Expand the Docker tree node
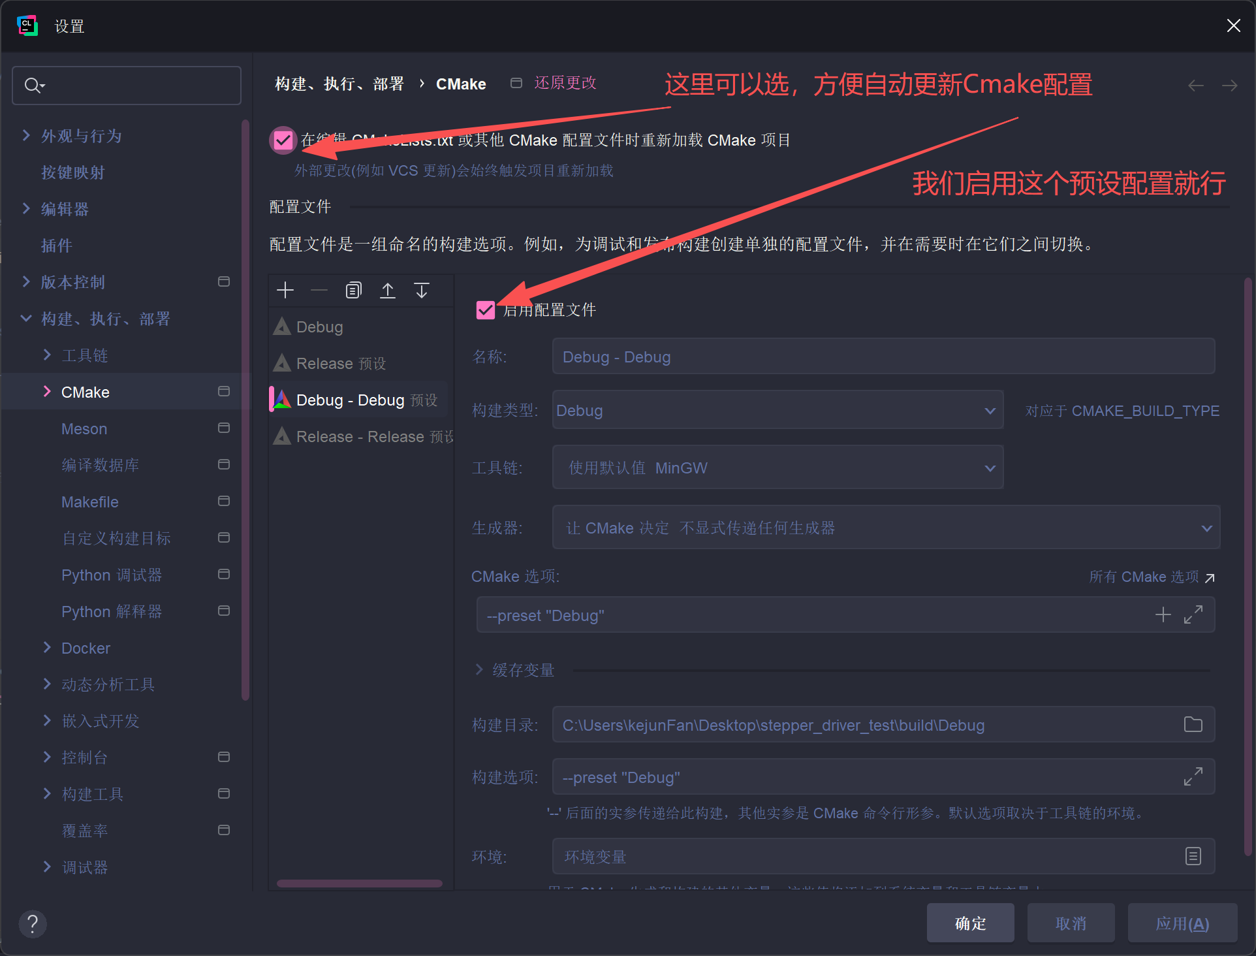Screen dimensions: 1256x956 pos(47,647)
